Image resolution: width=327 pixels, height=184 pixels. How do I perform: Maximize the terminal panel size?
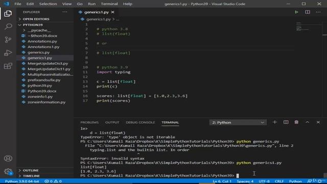click(x=308, y=122)
